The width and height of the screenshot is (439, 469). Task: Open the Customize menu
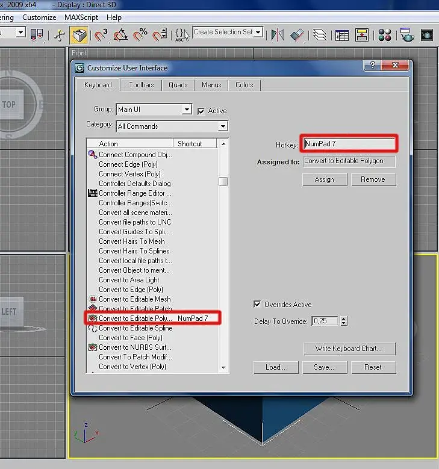(x=39, y=17)
